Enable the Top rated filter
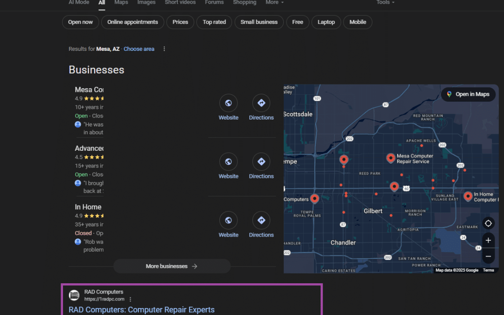The width and height of the screenshot is (504, 315). pos(214,22)
